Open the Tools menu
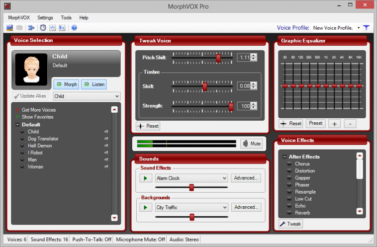This screenshot has width=377, height=247. (x=66, y=18)
